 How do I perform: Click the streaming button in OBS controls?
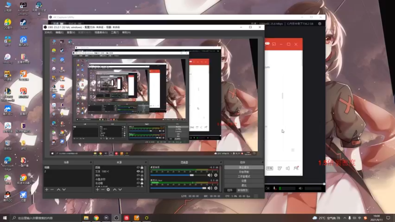(244, 167)
